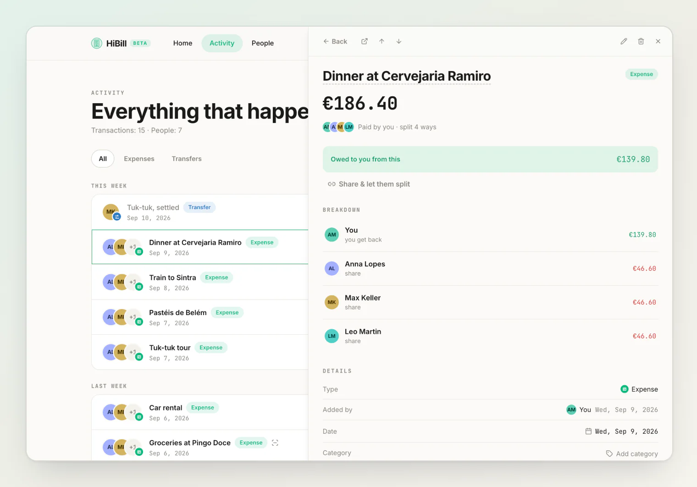
Task: Open the Car rental expense
Action: (200, 412)
